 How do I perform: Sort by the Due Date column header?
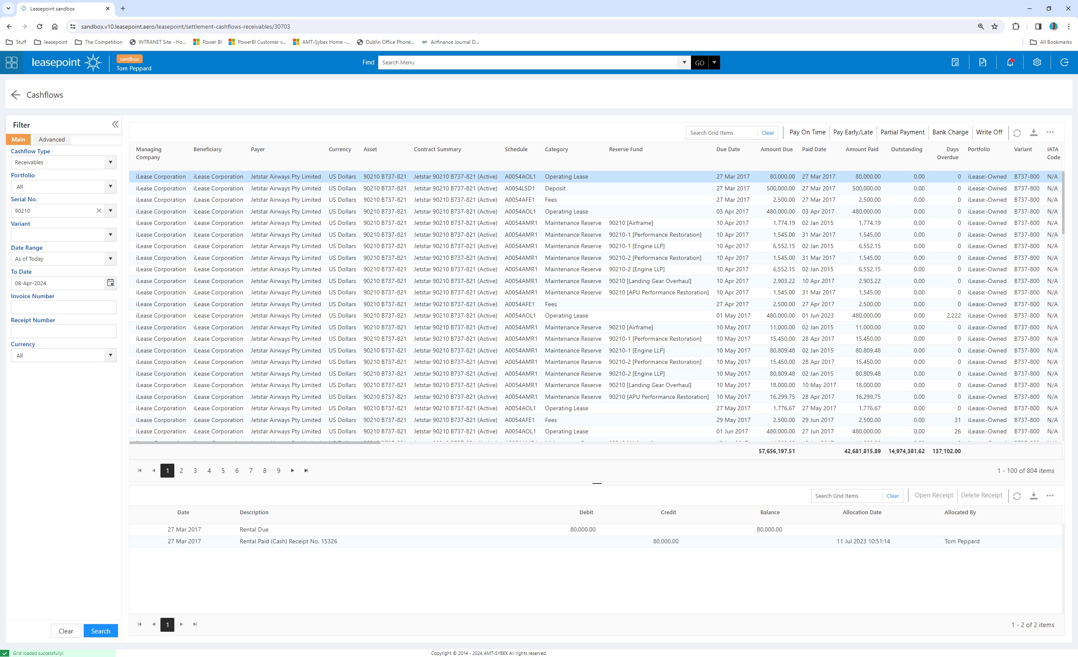pyautogui.click(x=728, y=149)
